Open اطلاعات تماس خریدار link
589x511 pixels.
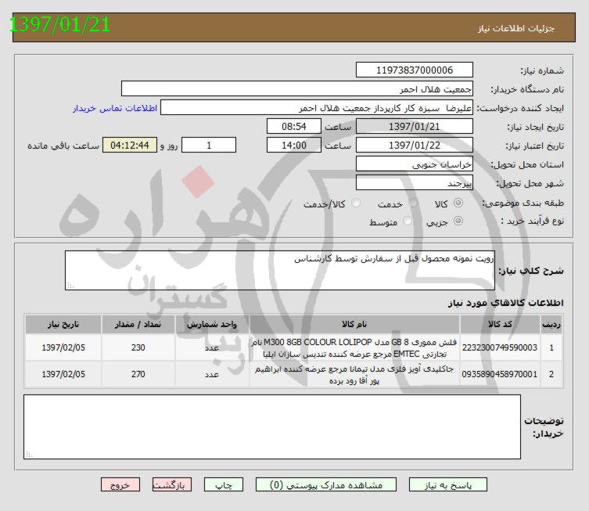pos(115,108)
